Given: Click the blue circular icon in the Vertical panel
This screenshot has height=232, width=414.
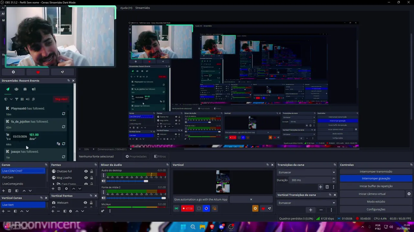Looking at the screenshot, I should [x=206, y=208].
